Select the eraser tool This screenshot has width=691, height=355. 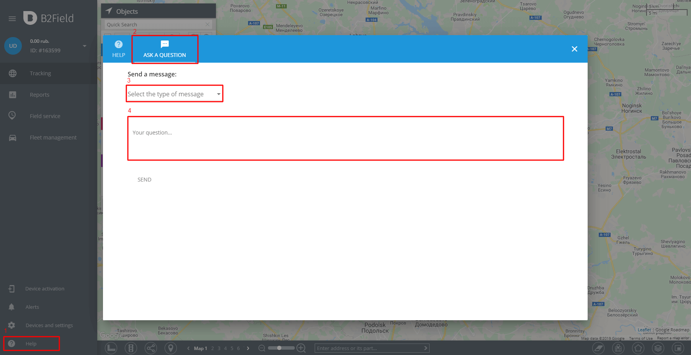point(598,348)
